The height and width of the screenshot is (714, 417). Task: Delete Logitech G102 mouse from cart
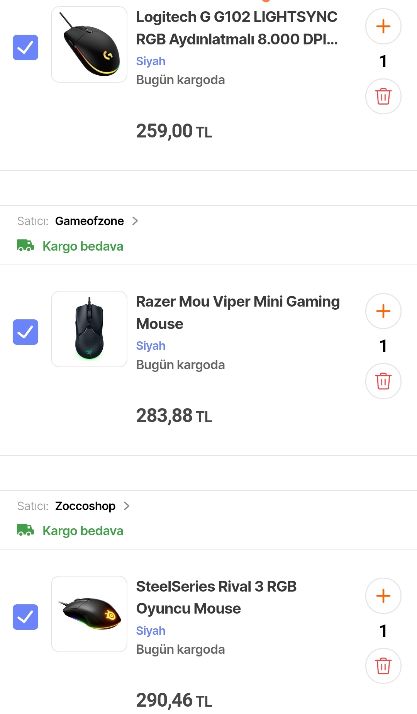(383, 96)
